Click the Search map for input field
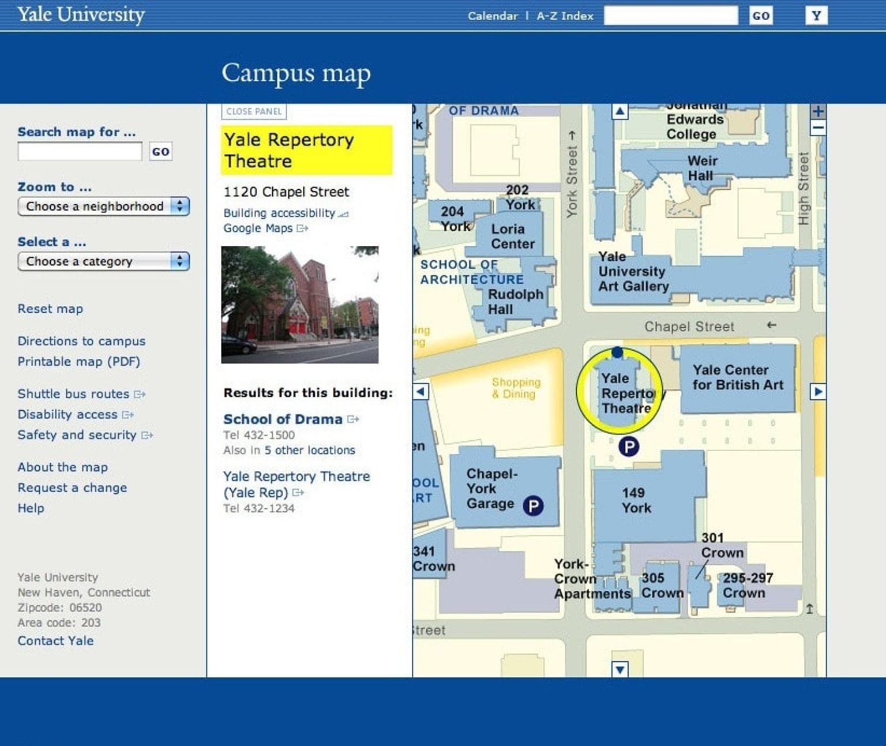This screenshot has width=886, height=746. pyautogui.click(x=80, y=152)
